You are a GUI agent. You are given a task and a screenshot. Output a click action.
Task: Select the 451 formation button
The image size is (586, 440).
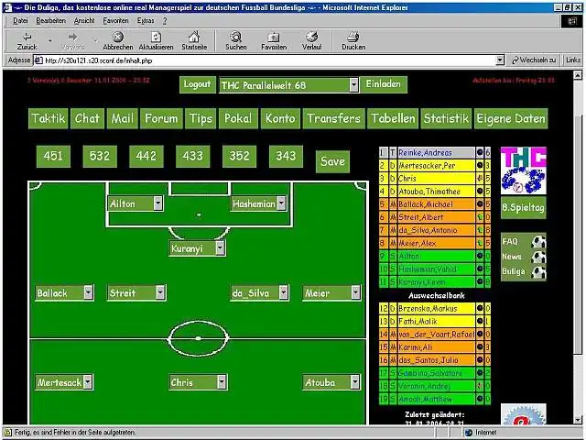(x=53, y=156)
